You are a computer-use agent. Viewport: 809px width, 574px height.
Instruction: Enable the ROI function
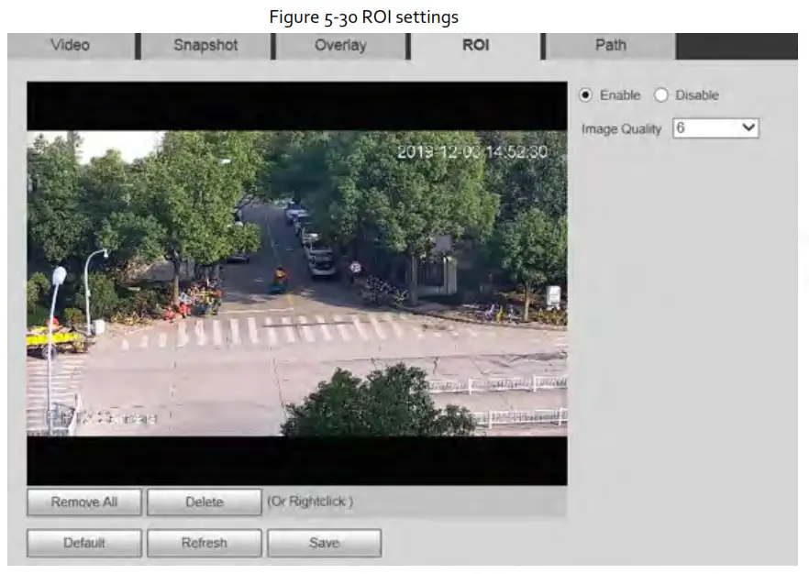pyautogui.click(x=584, y=94)
